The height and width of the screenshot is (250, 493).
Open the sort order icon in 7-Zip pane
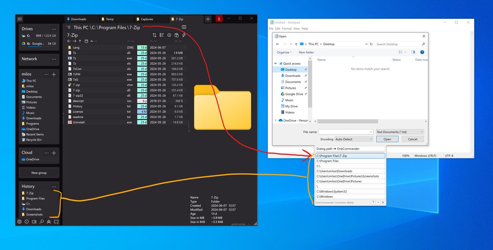[154, 35]
